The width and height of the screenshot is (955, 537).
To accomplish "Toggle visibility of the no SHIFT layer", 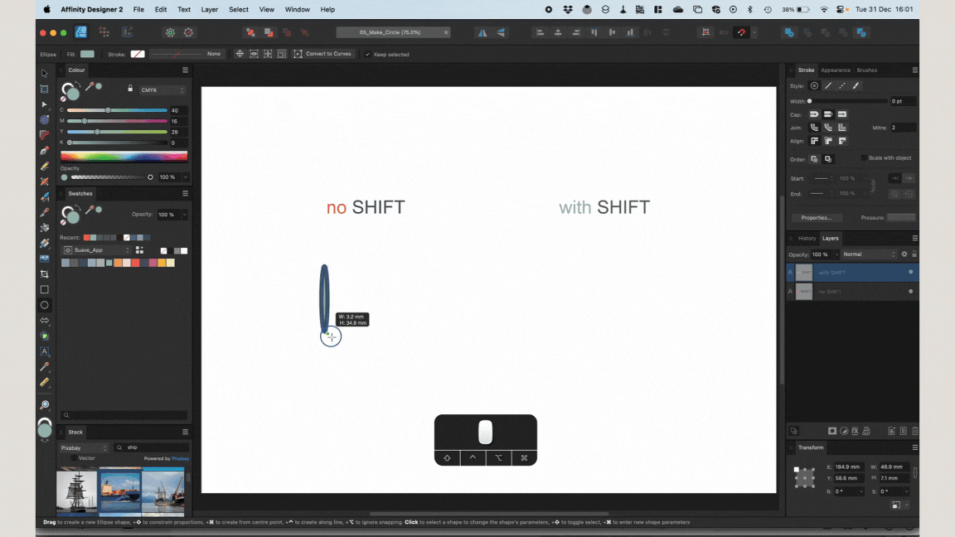I will [x=911, y=292].
